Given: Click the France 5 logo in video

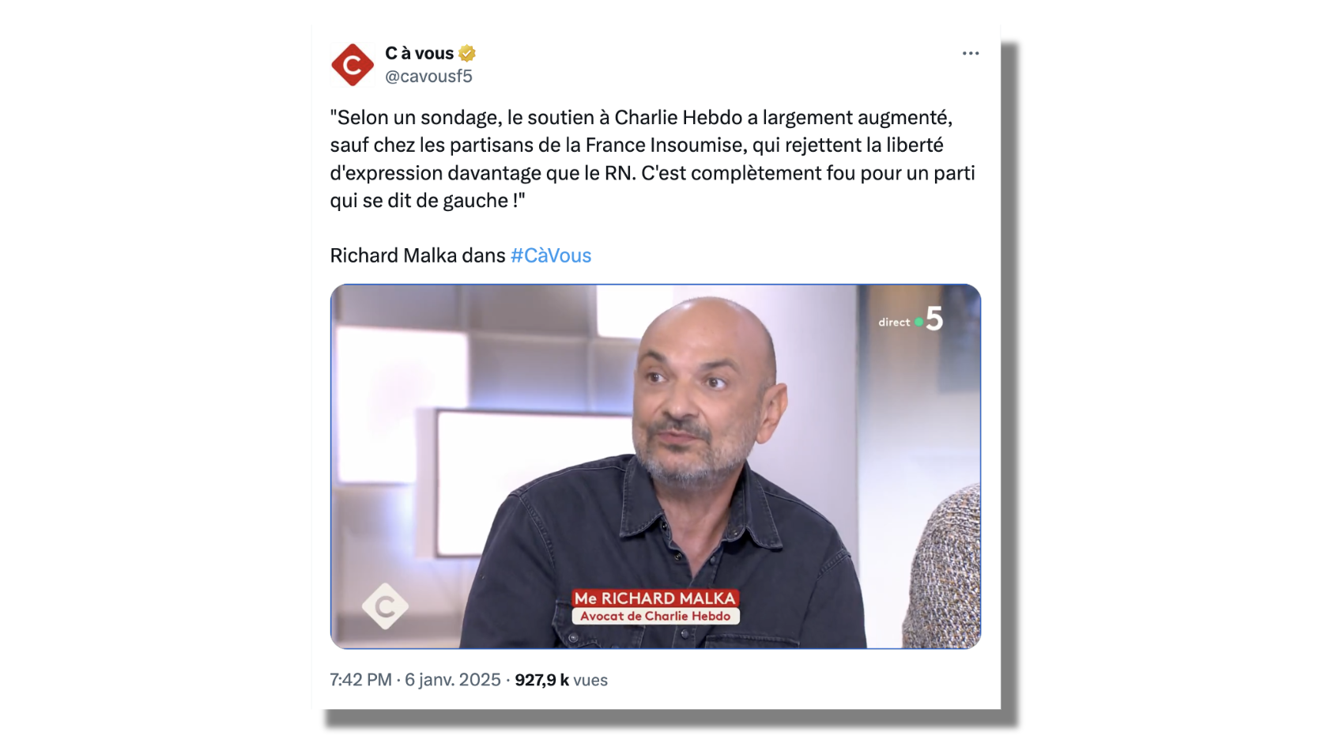Looking at the screenshot, I should (934, 319).
